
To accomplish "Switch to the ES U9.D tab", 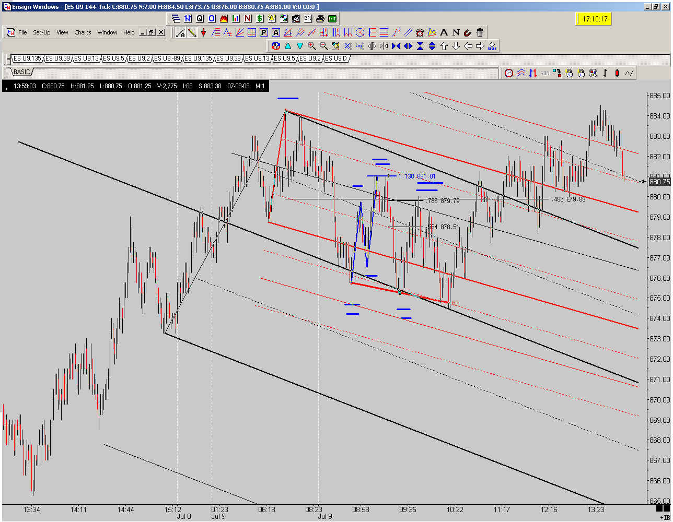I will pyautogui.click(x=336, y=58).
